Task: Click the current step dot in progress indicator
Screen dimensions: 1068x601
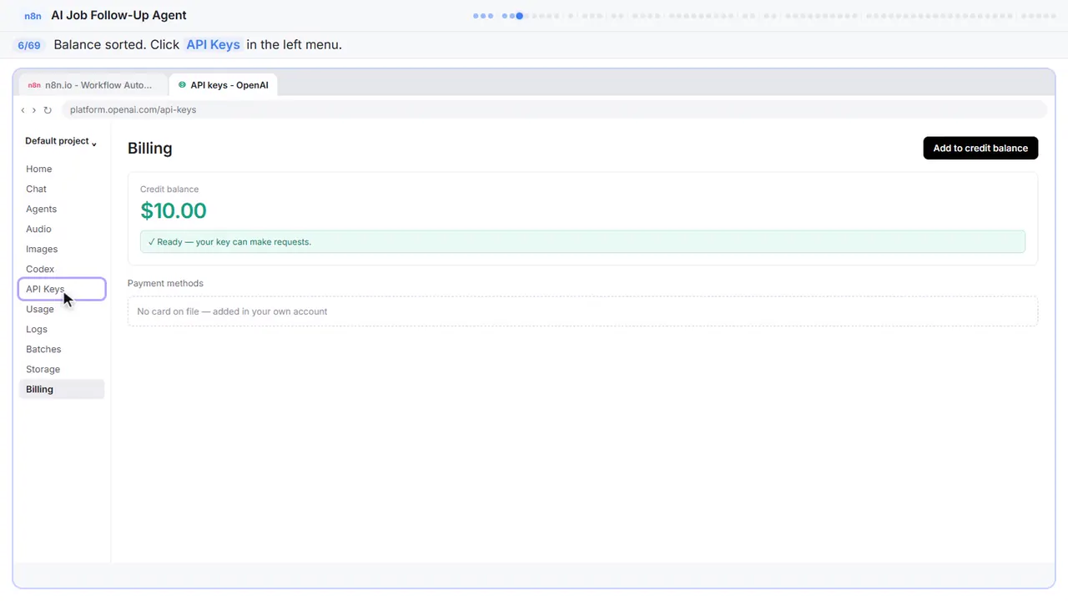Action: (x=519, y=16)
